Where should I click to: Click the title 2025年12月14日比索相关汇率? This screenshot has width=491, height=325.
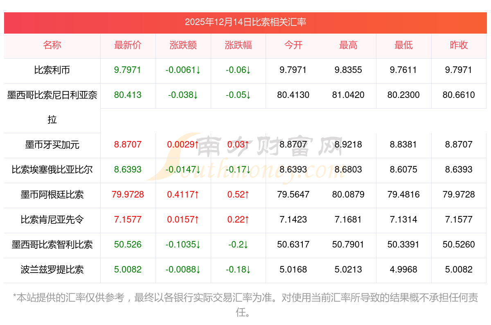245,22
